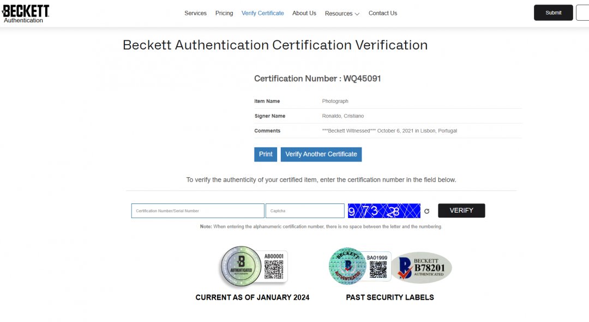Open the Services menu item
589x322 pixels.
(195, 13)
